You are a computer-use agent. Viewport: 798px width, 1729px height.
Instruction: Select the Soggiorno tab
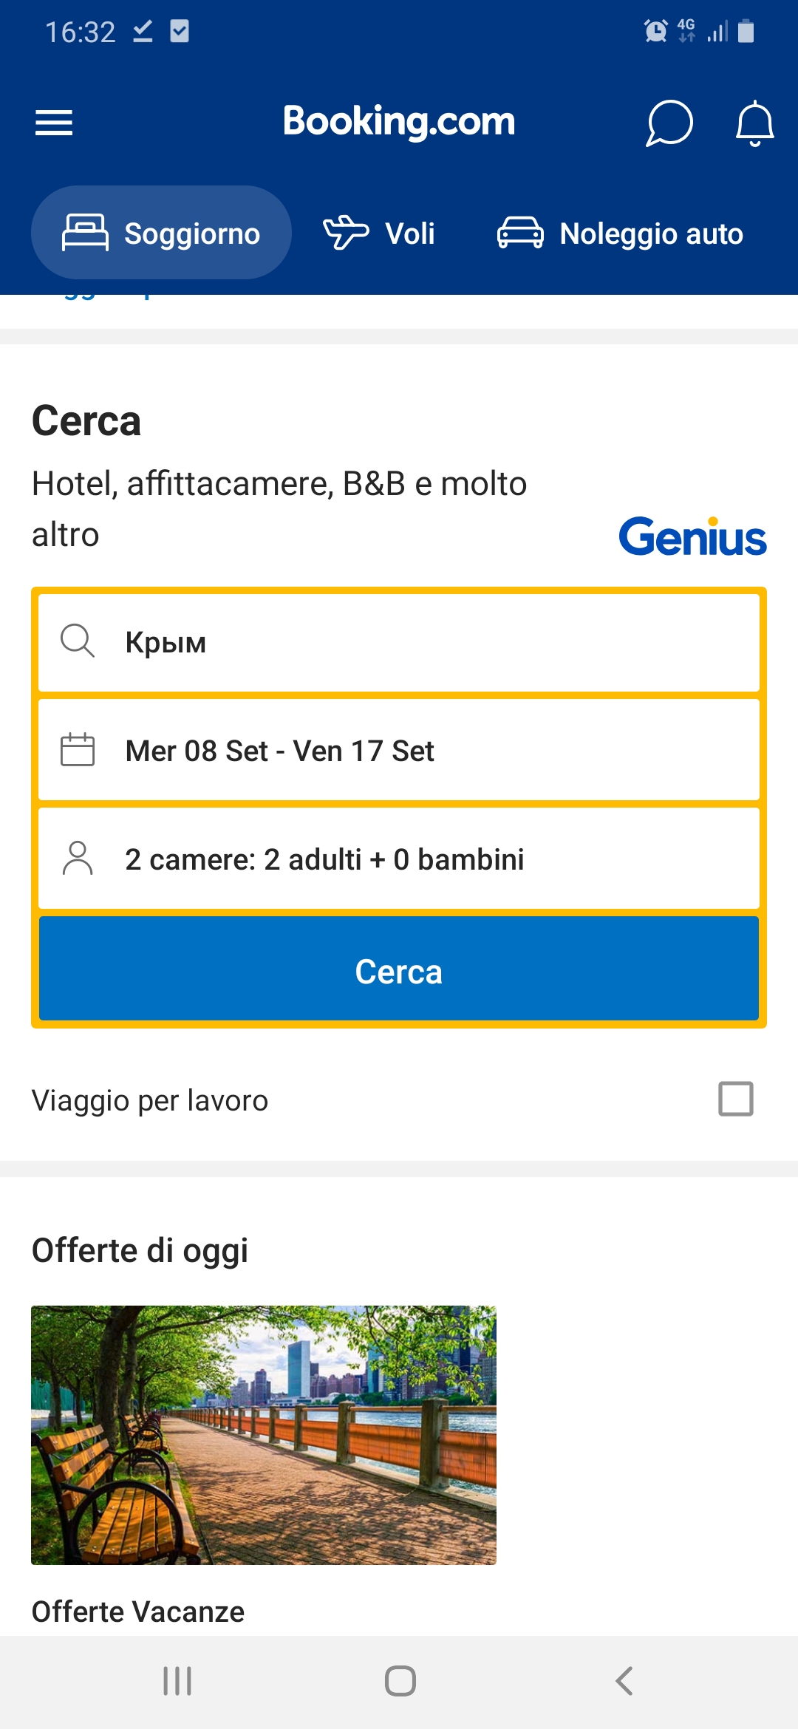tap(161, 233)
